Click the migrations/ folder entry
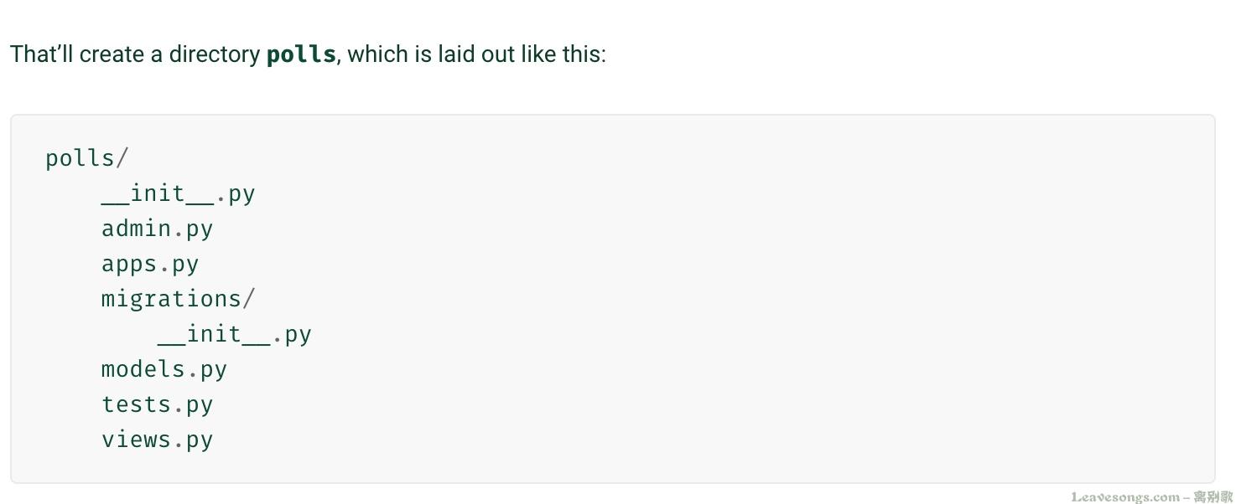This screenshot has width=1236, height=504. 178,299
